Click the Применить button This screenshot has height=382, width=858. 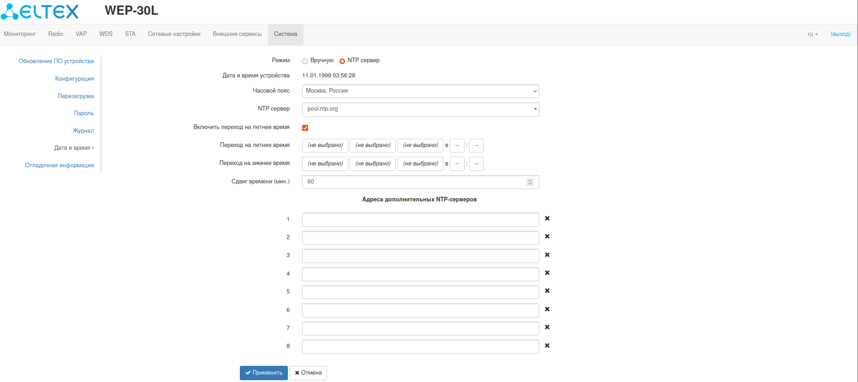pyautogui.click(x=263, y=373)
